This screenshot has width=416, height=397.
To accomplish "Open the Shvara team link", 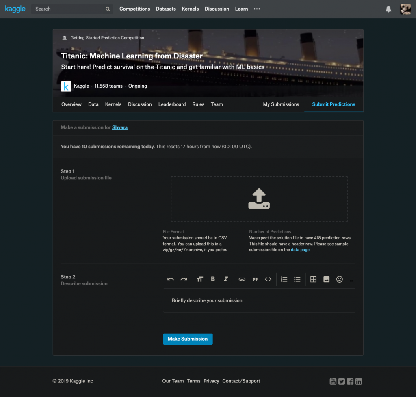I will (120, 127).
